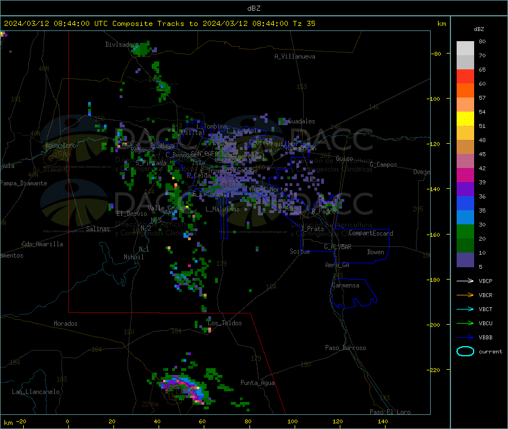This screenshot has height=429, width=508.
Task: Click the 'Lag.Llancanelo' map label
Action: tap(36, 392)
